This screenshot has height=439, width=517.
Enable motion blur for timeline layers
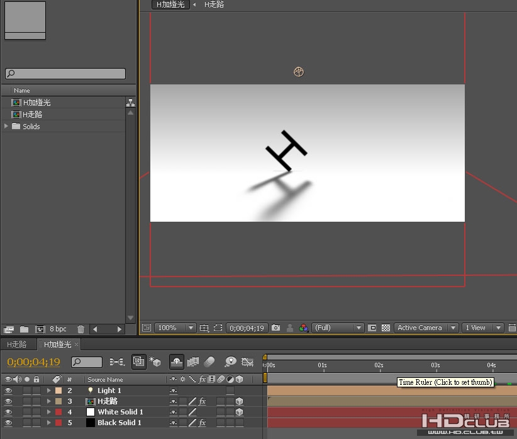tap(209, 362)
